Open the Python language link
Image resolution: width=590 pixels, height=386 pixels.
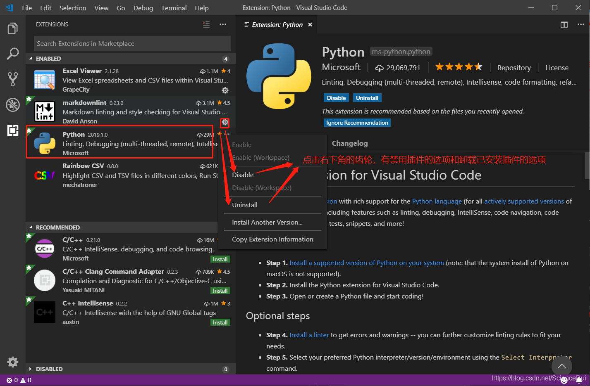pyautogui.click(x=437, y=201)
